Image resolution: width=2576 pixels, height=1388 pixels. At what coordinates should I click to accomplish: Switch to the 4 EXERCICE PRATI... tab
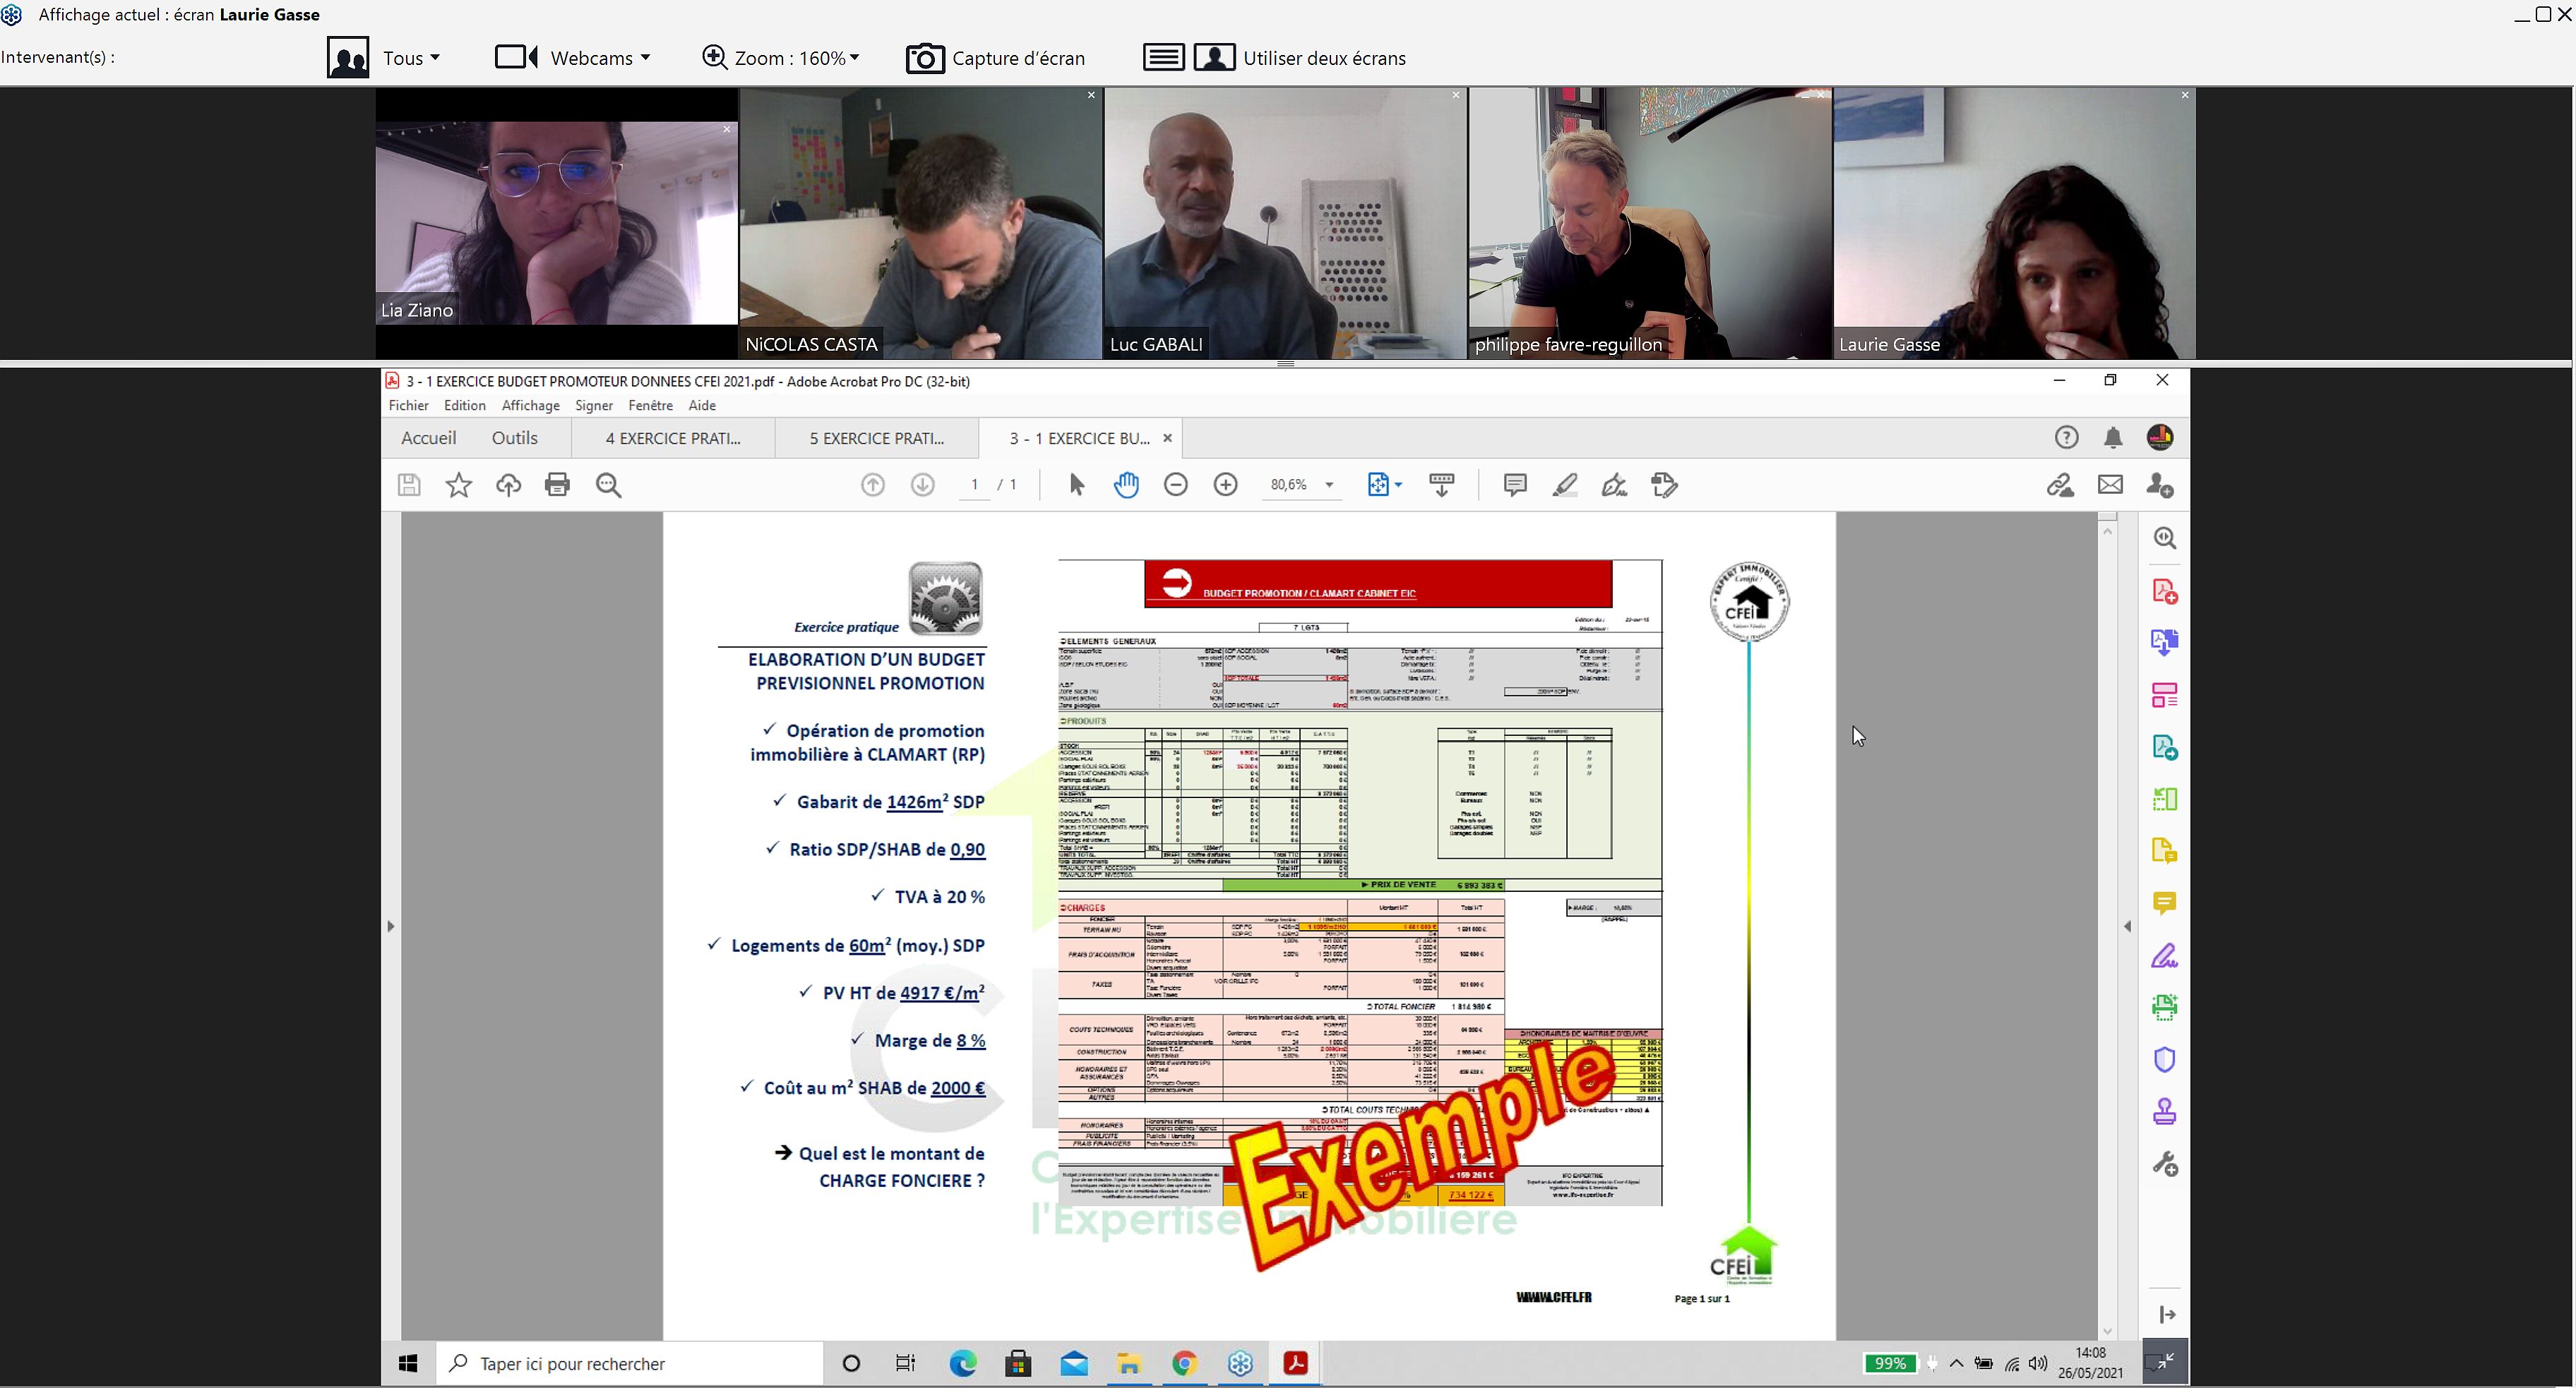click(672, 437)
